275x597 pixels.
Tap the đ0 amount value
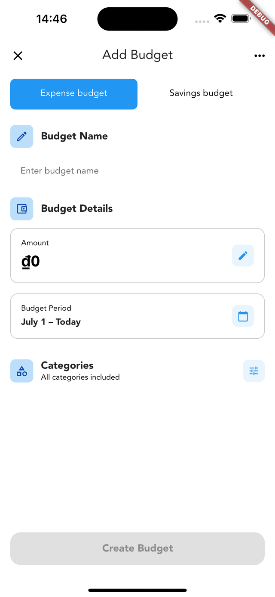(x=30, y=261)
